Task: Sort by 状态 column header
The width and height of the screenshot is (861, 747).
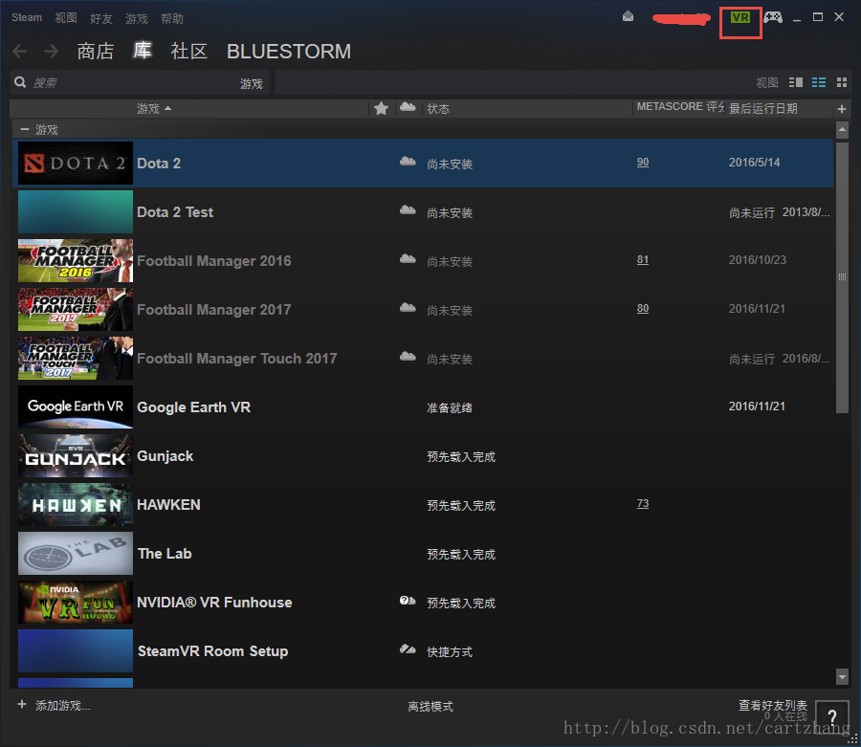Action: tap(438, 109)
